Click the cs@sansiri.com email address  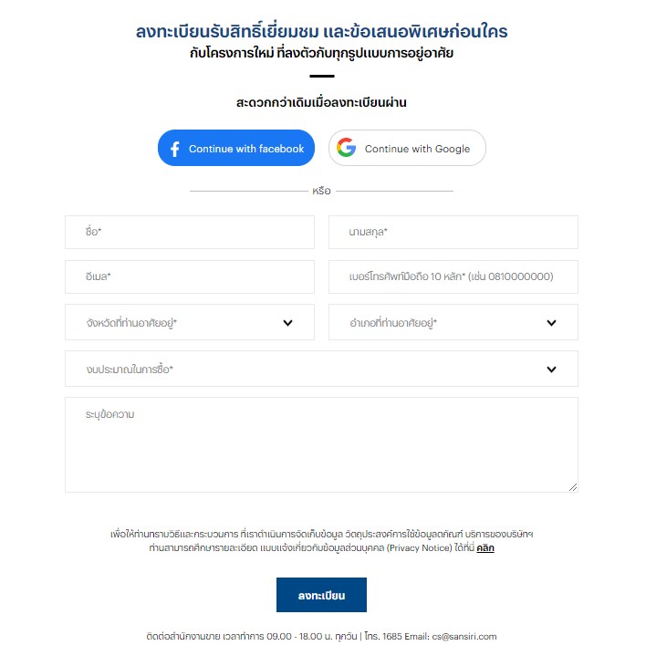[x=464, y=636]
